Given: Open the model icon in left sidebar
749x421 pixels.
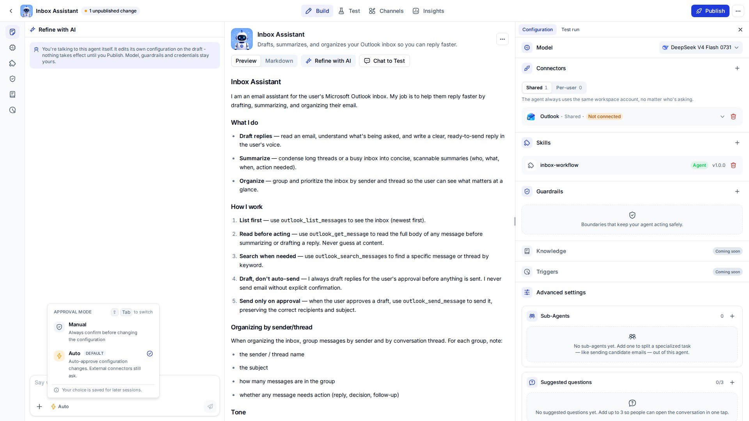Looking at the screenshot, I should 12,48.
